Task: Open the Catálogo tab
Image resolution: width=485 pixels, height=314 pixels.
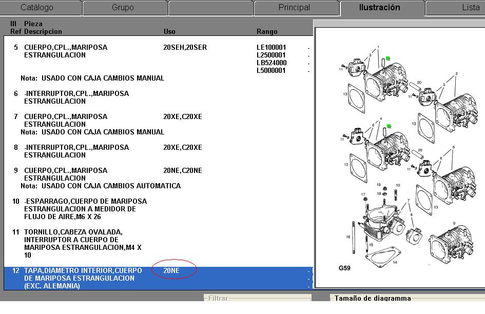Action: (x=36, y=8)
